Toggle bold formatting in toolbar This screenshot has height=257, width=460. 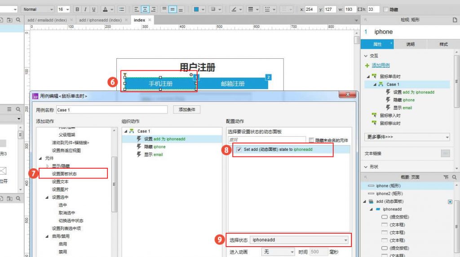point(77,9)
